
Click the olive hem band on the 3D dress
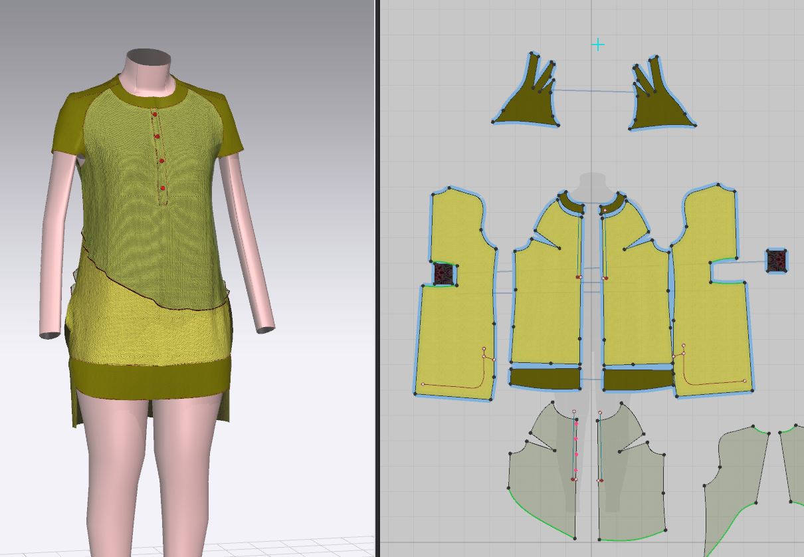150,378
